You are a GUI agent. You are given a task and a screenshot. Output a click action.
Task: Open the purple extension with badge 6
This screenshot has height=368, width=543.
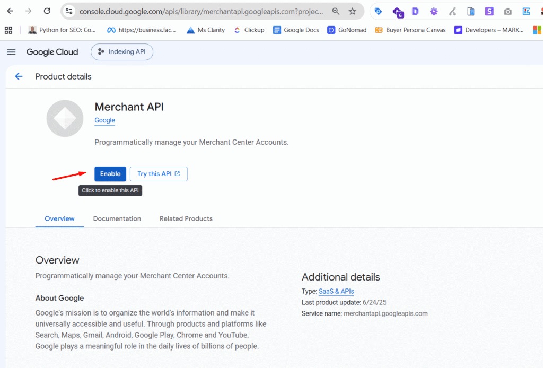click(x=398, y=12)
